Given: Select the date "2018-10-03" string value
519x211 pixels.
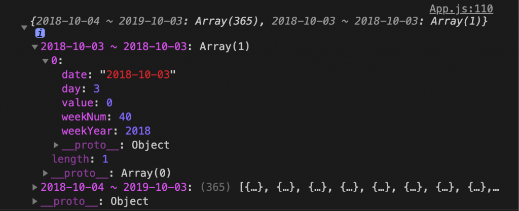Looking at the screenshot, I should coord(137,75).
